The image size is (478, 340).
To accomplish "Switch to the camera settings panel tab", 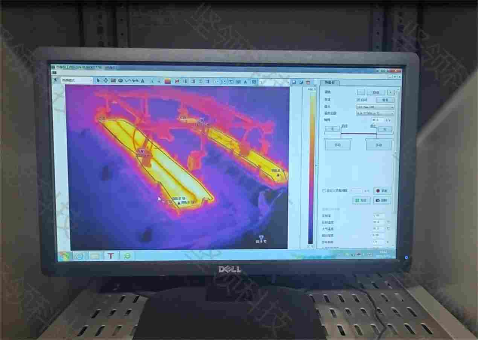I will [330, 83].
